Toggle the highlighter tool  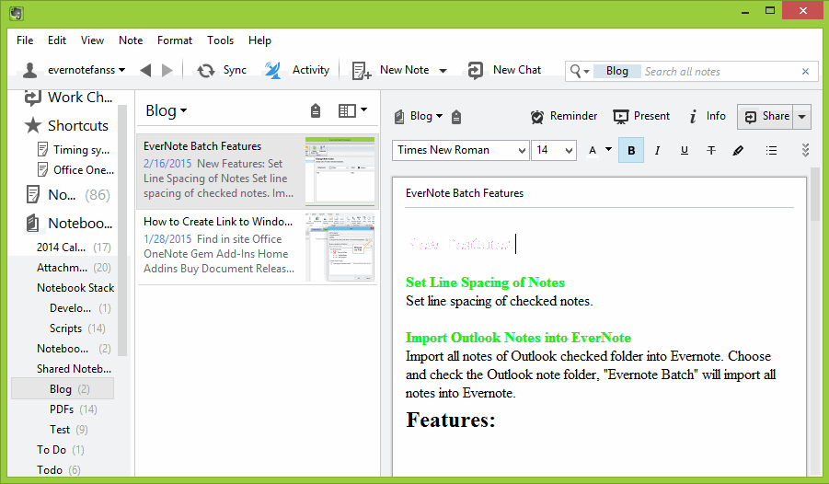[x=738, y=151]
